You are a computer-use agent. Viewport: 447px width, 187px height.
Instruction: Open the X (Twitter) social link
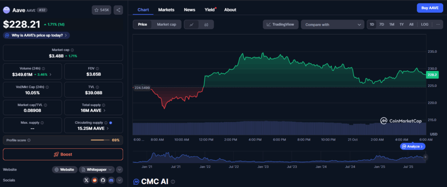86,180
